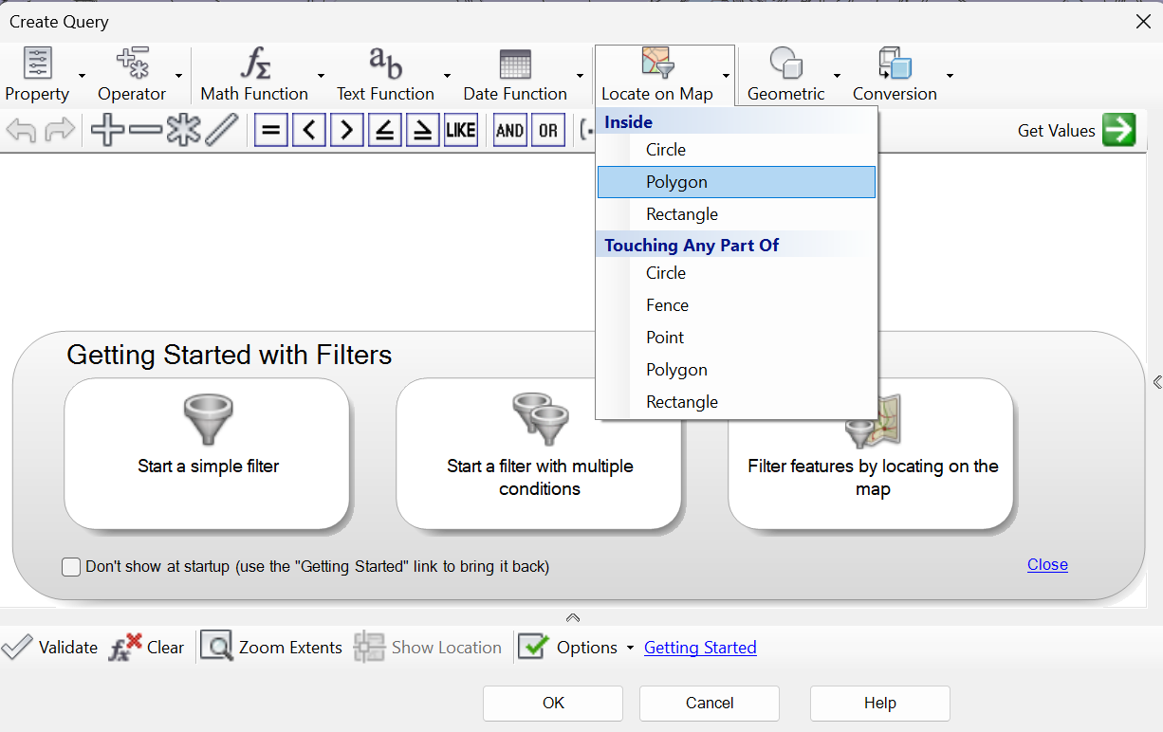Click the Locate on Map icon
The height and width of the screenshot is (732, 1163).
(x=657, y=64)
